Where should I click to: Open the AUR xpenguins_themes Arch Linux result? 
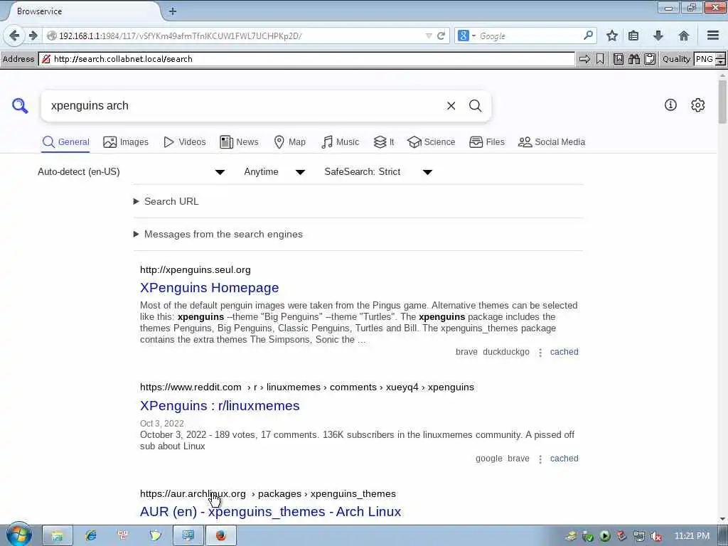click(271, 512)
